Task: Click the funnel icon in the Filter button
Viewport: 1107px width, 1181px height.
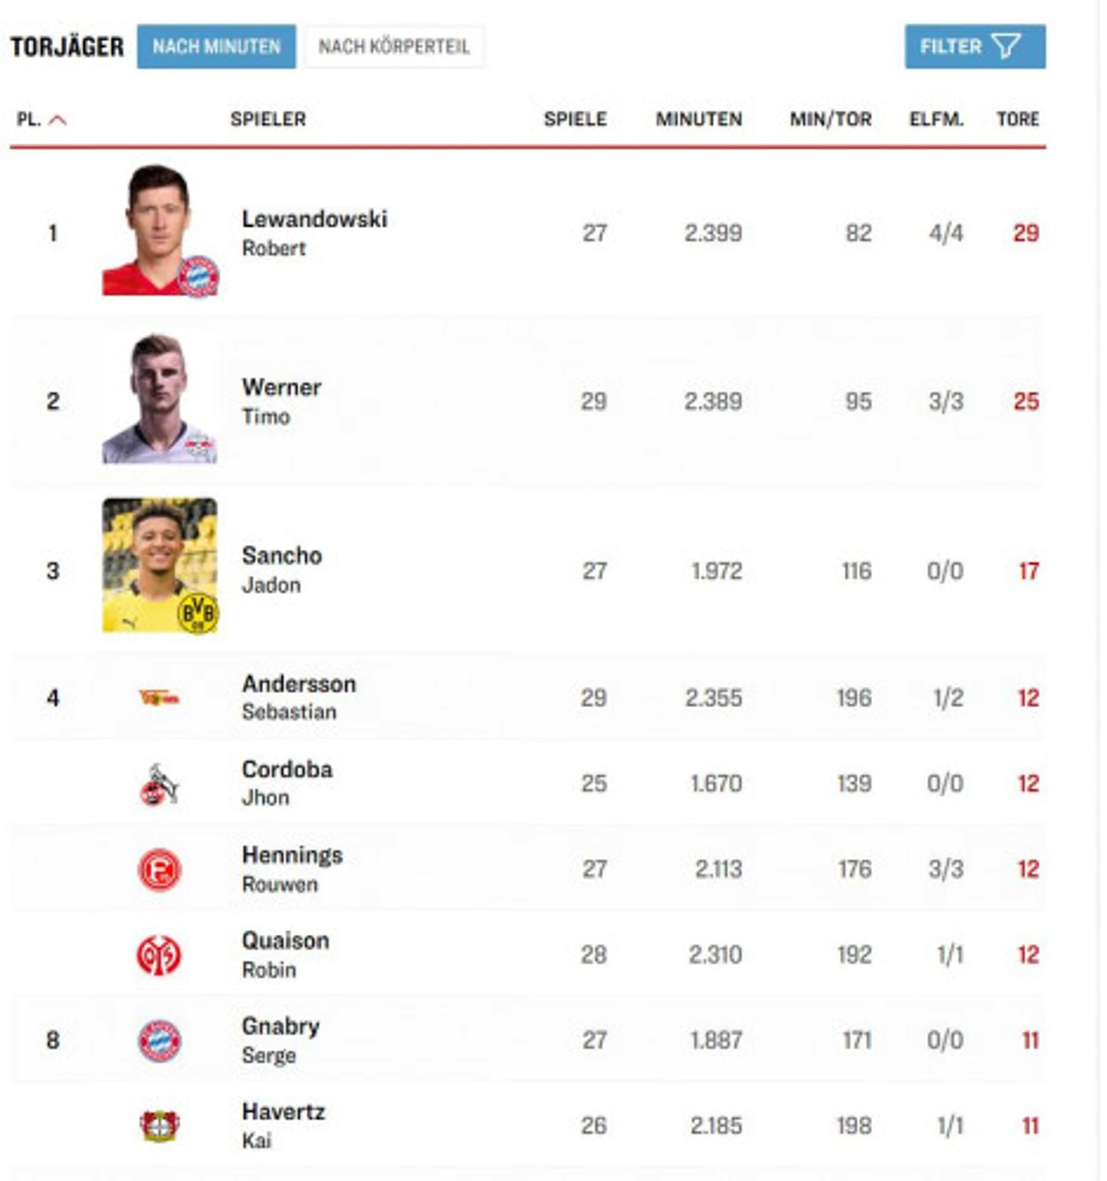Action: 1006,46
